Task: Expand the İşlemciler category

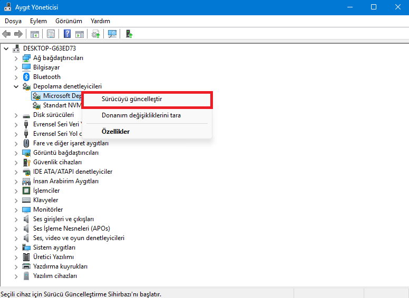Action: coord(16,191)
